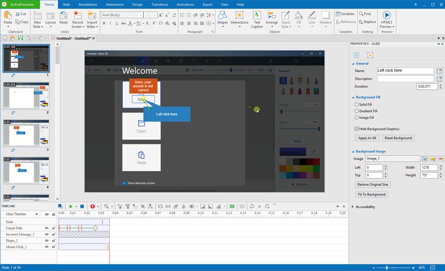Click the Apply to All button
The height and width of the screenshot is (271, 445).
(x=367, y=138)
